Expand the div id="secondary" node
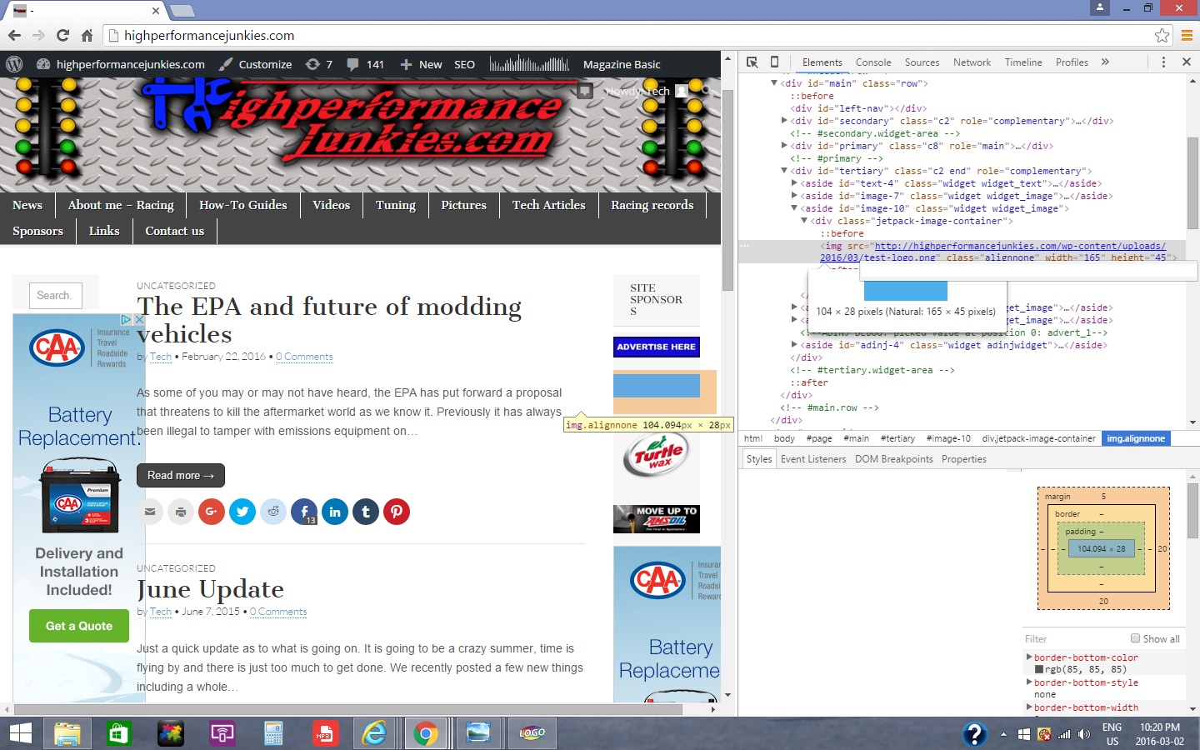The width and height of the screenshot is (1200, 750). point(784,121)
